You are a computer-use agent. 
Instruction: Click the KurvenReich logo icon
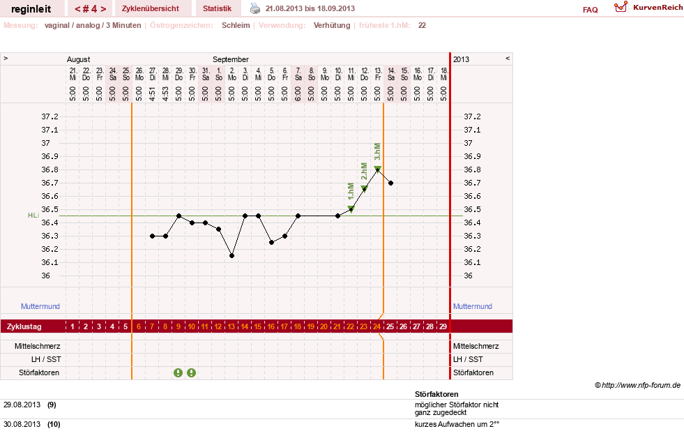pyautogui.click(x=621, y=7)
